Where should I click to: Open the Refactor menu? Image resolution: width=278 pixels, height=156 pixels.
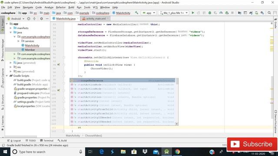(x=61, y=7)
